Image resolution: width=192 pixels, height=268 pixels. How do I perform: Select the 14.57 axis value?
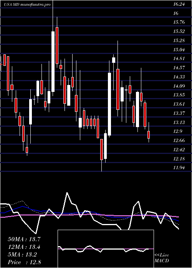tap(179, 68)
